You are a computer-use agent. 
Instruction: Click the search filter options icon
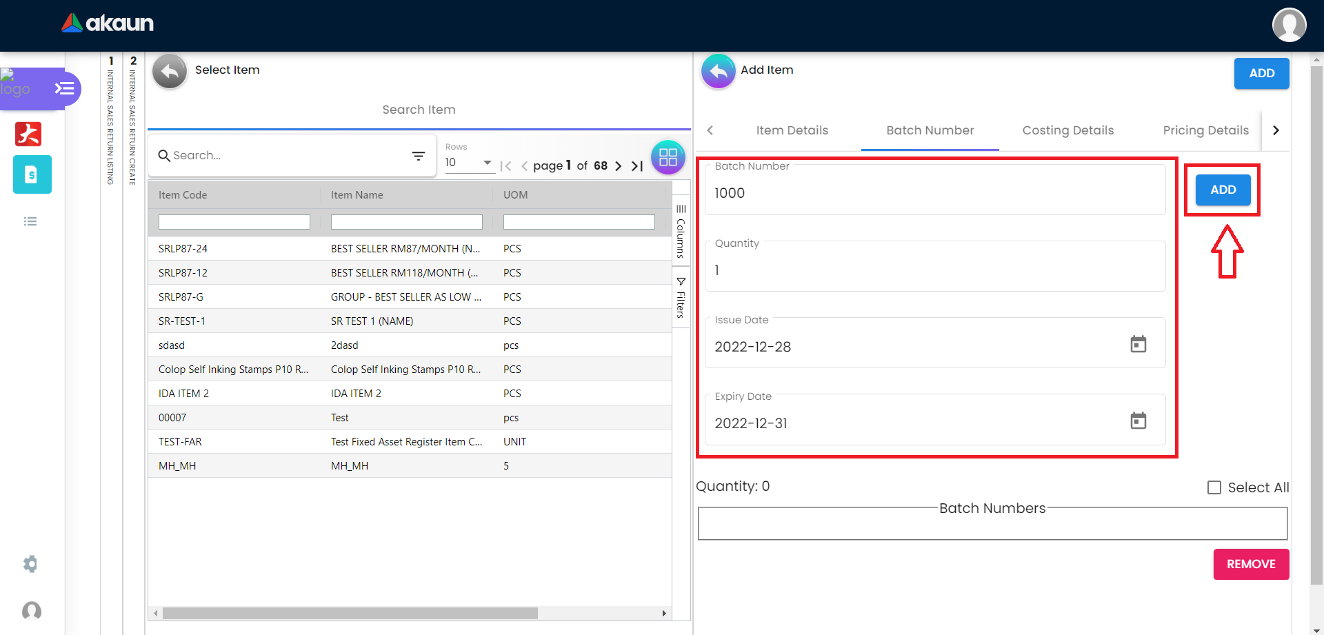click(418, 156)
